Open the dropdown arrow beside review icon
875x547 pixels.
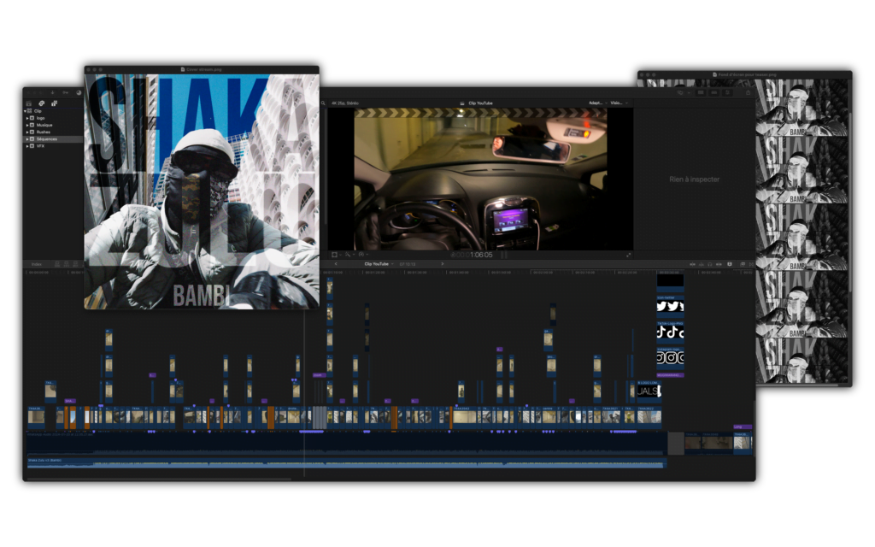click(x=689, y=92)
